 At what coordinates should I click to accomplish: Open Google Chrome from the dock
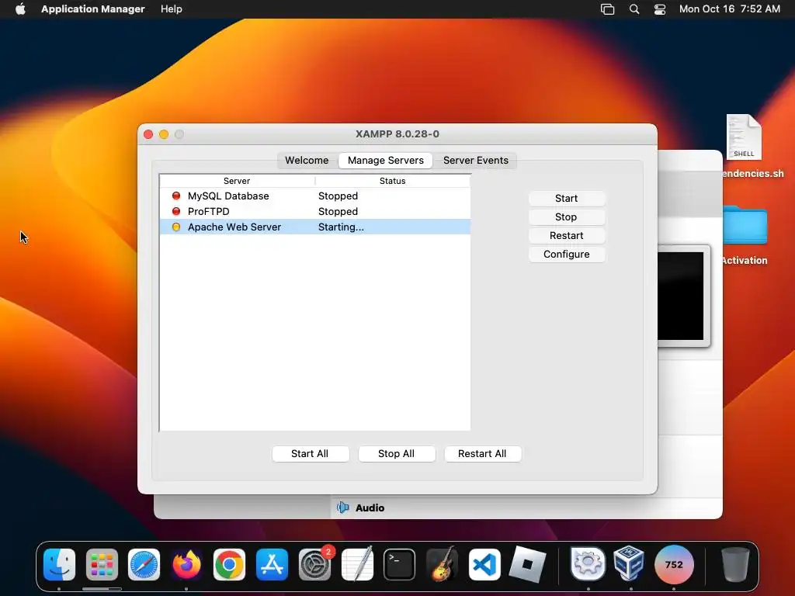[x=229, y=564]
